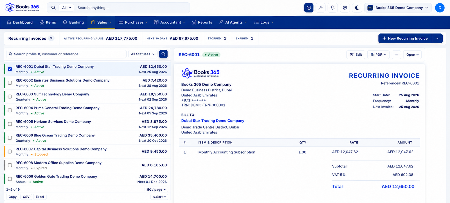The image size is (450, 203).
Task: Expand the PDF options dropdown
Action: tap(378, 55)
